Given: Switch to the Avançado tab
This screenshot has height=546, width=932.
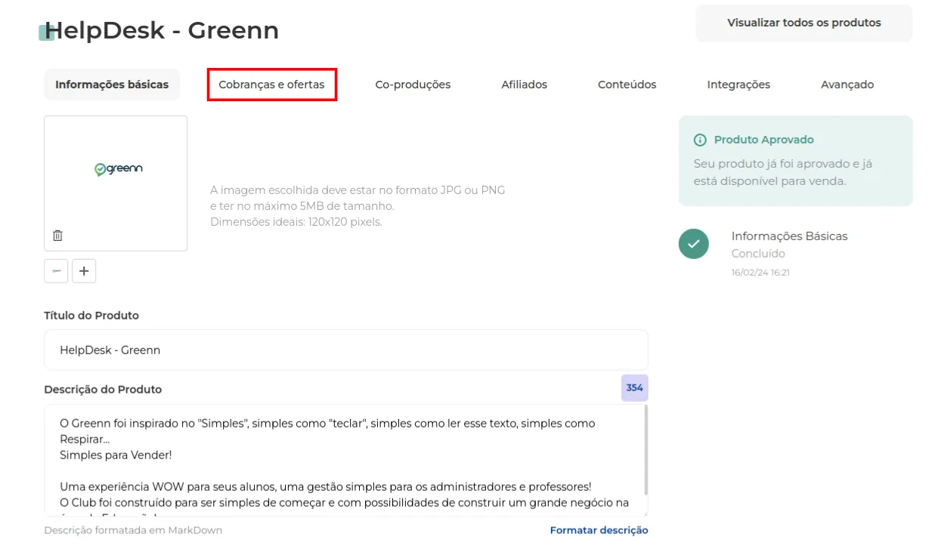Looking at the screenshot, I should click(847, 85).
